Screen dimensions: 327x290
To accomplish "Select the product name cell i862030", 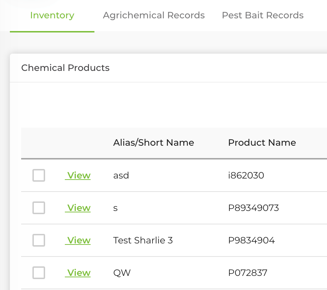I will pyautogui.click(x=246, y=175).
